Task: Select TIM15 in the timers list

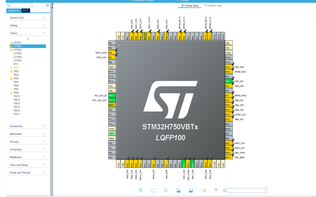Action: click(x=17, y=107)
